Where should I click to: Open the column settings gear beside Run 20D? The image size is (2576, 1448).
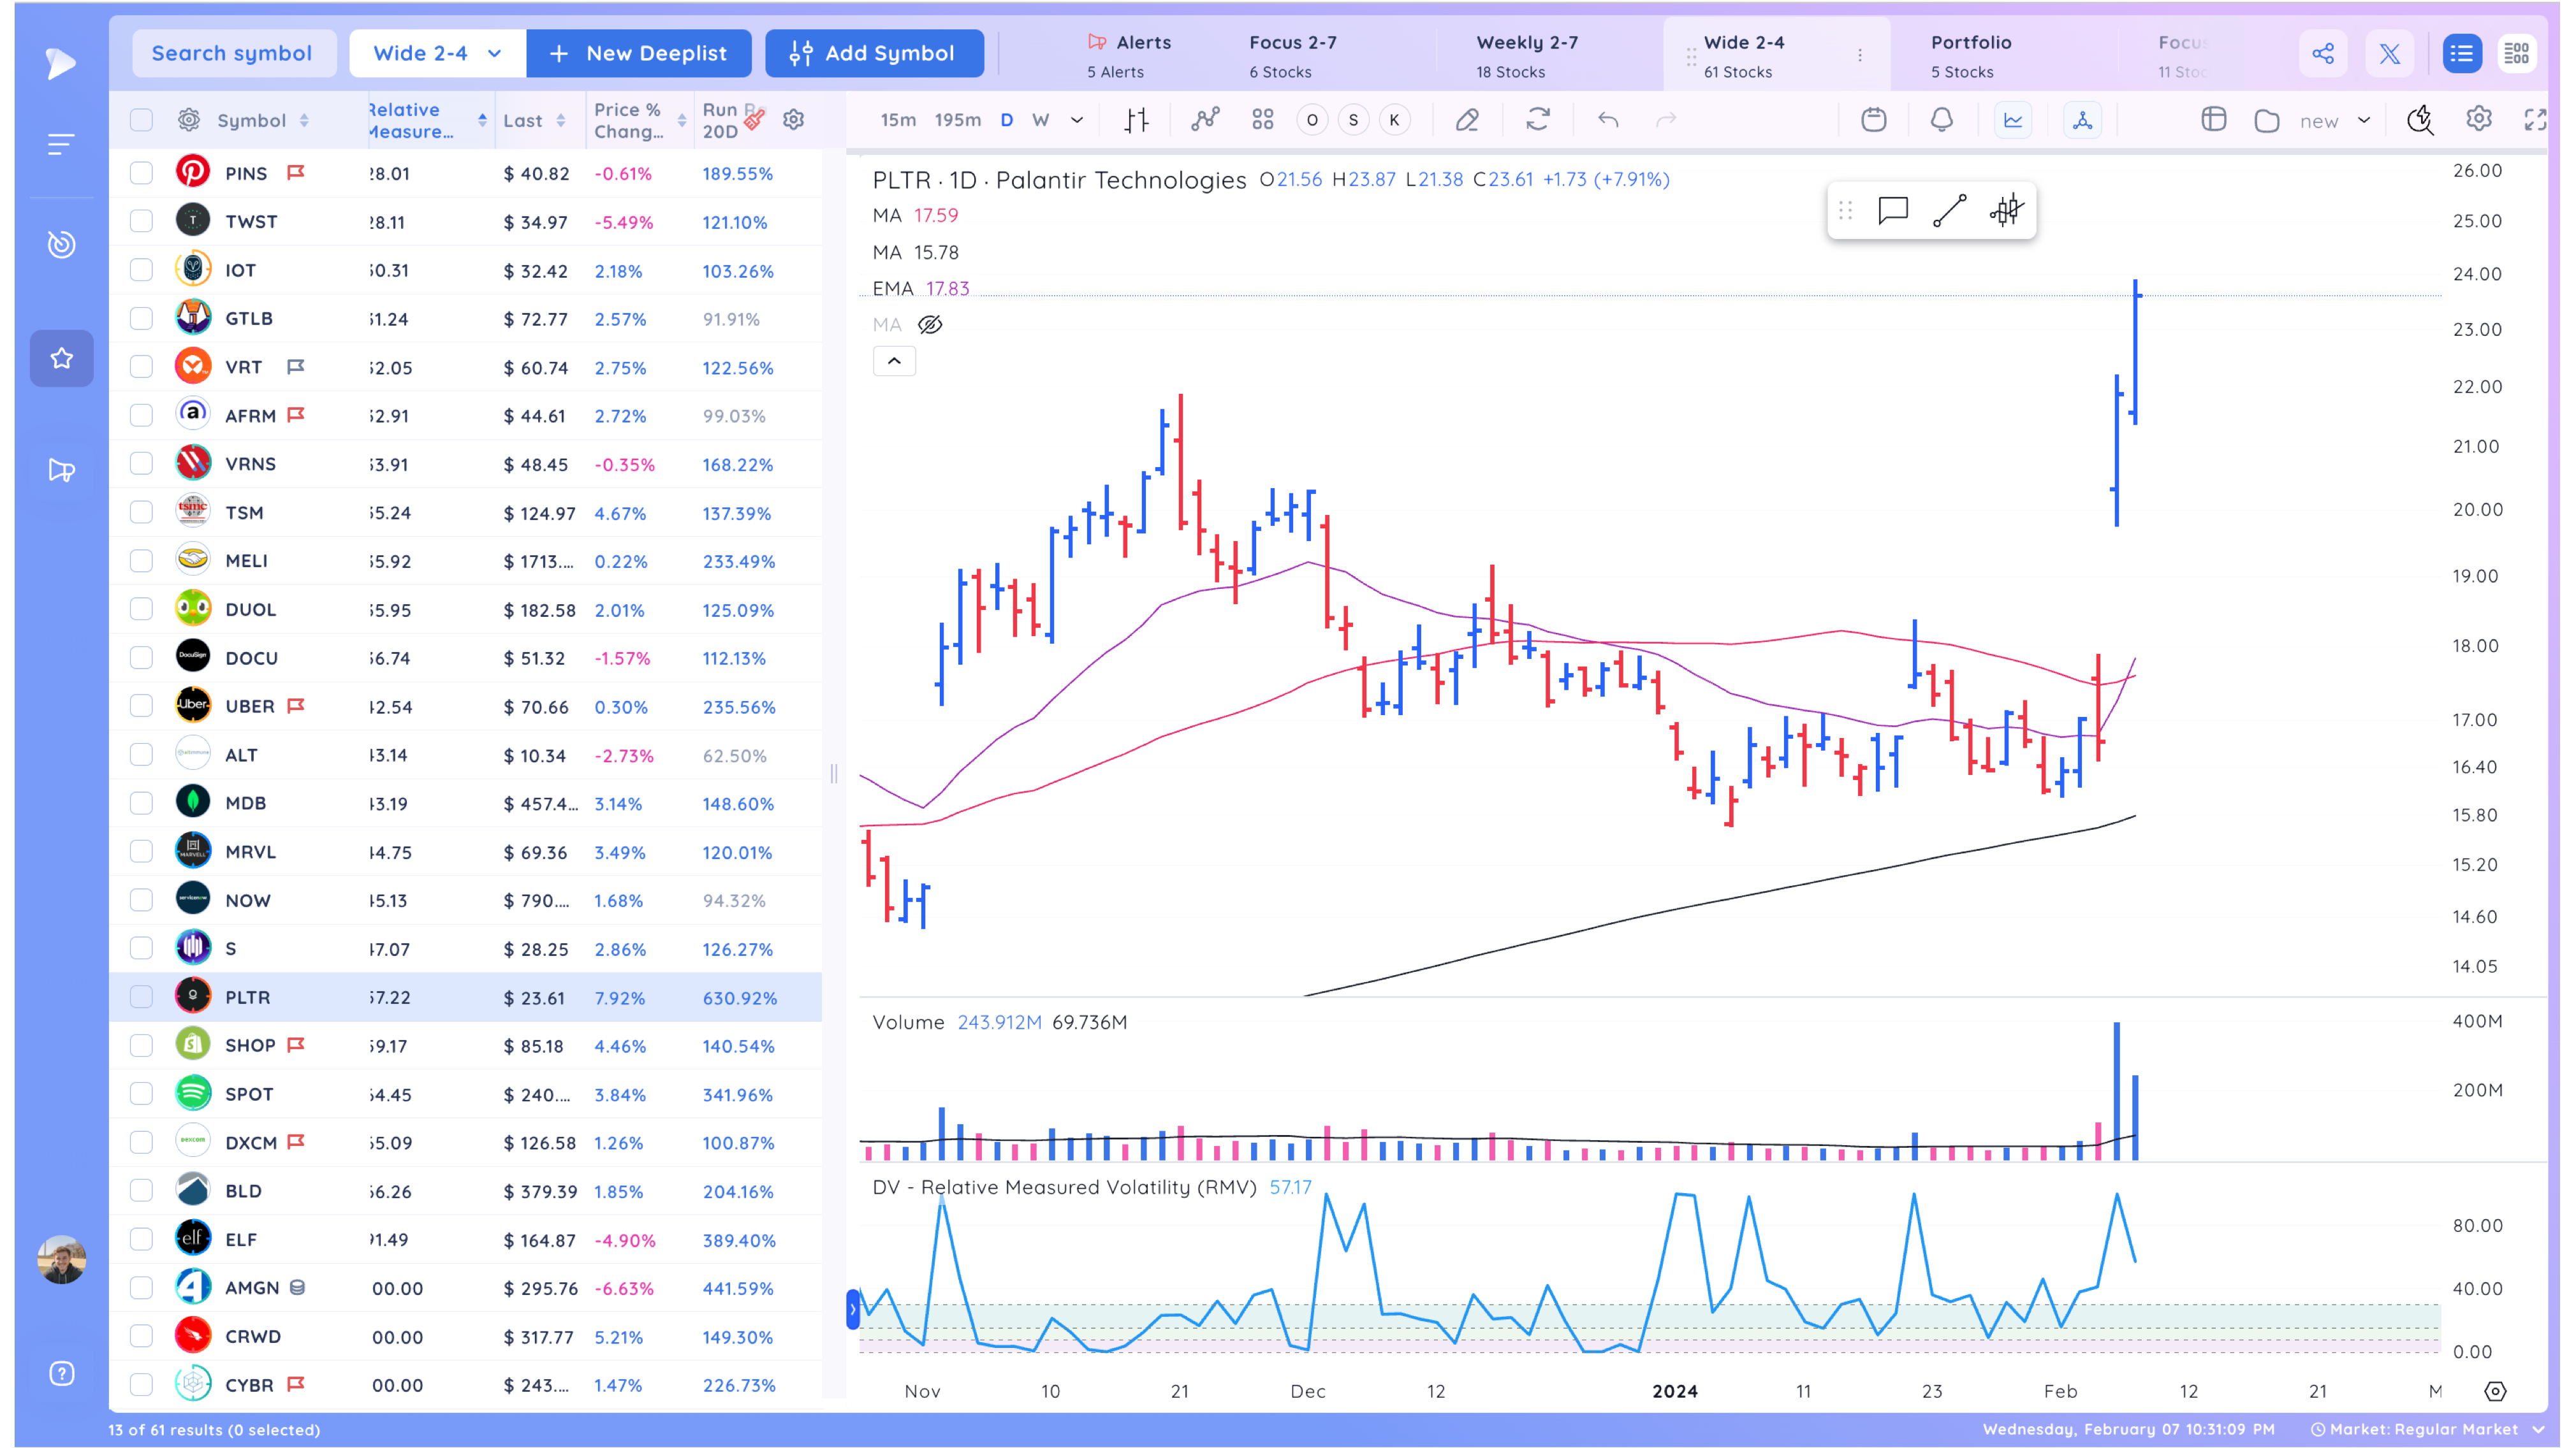pyautogui.click(x=793, y=120)
